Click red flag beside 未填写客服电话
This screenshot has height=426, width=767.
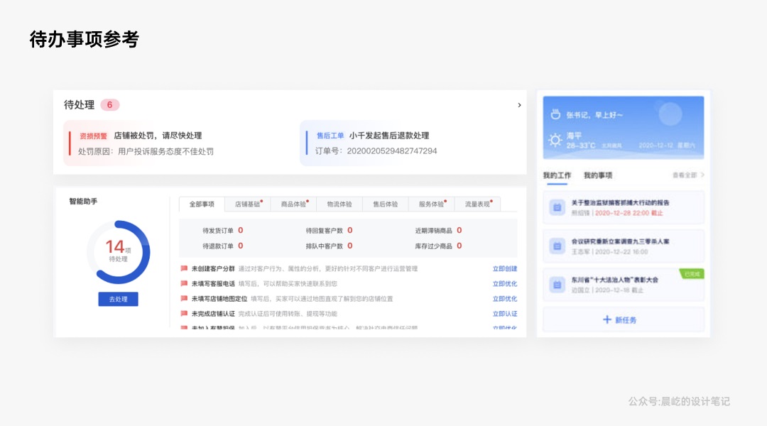pos(184,284)
